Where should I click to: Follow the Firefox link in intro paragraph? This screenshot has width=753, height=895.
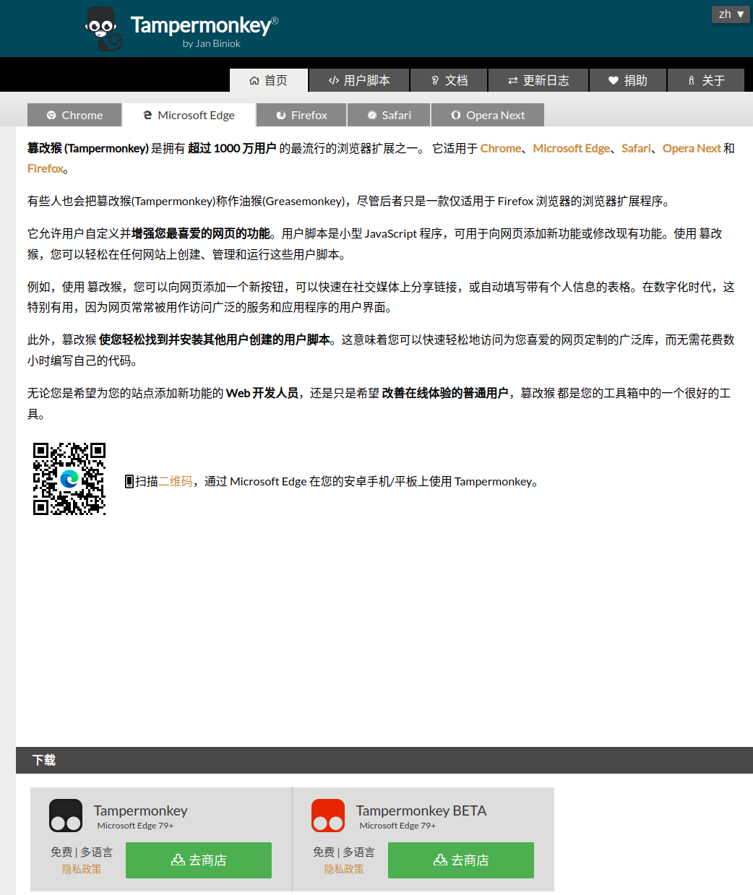point(46,168)
